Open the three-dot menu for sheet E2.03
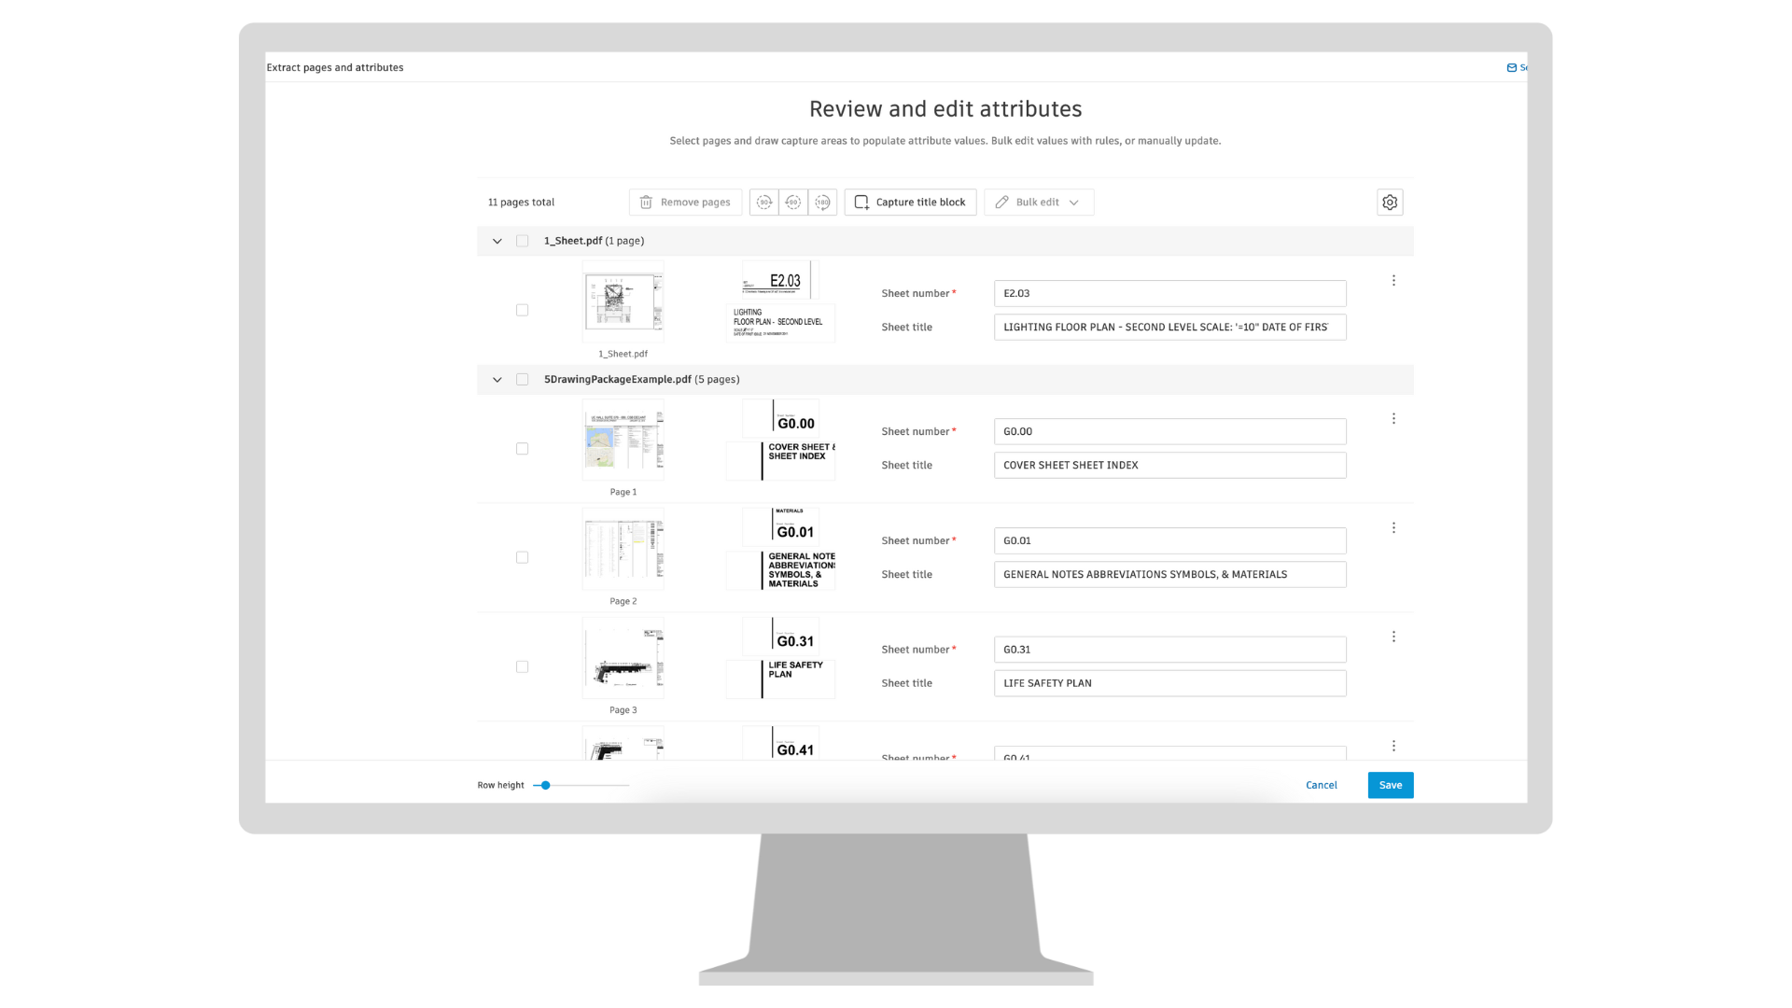 [1393, 279]
